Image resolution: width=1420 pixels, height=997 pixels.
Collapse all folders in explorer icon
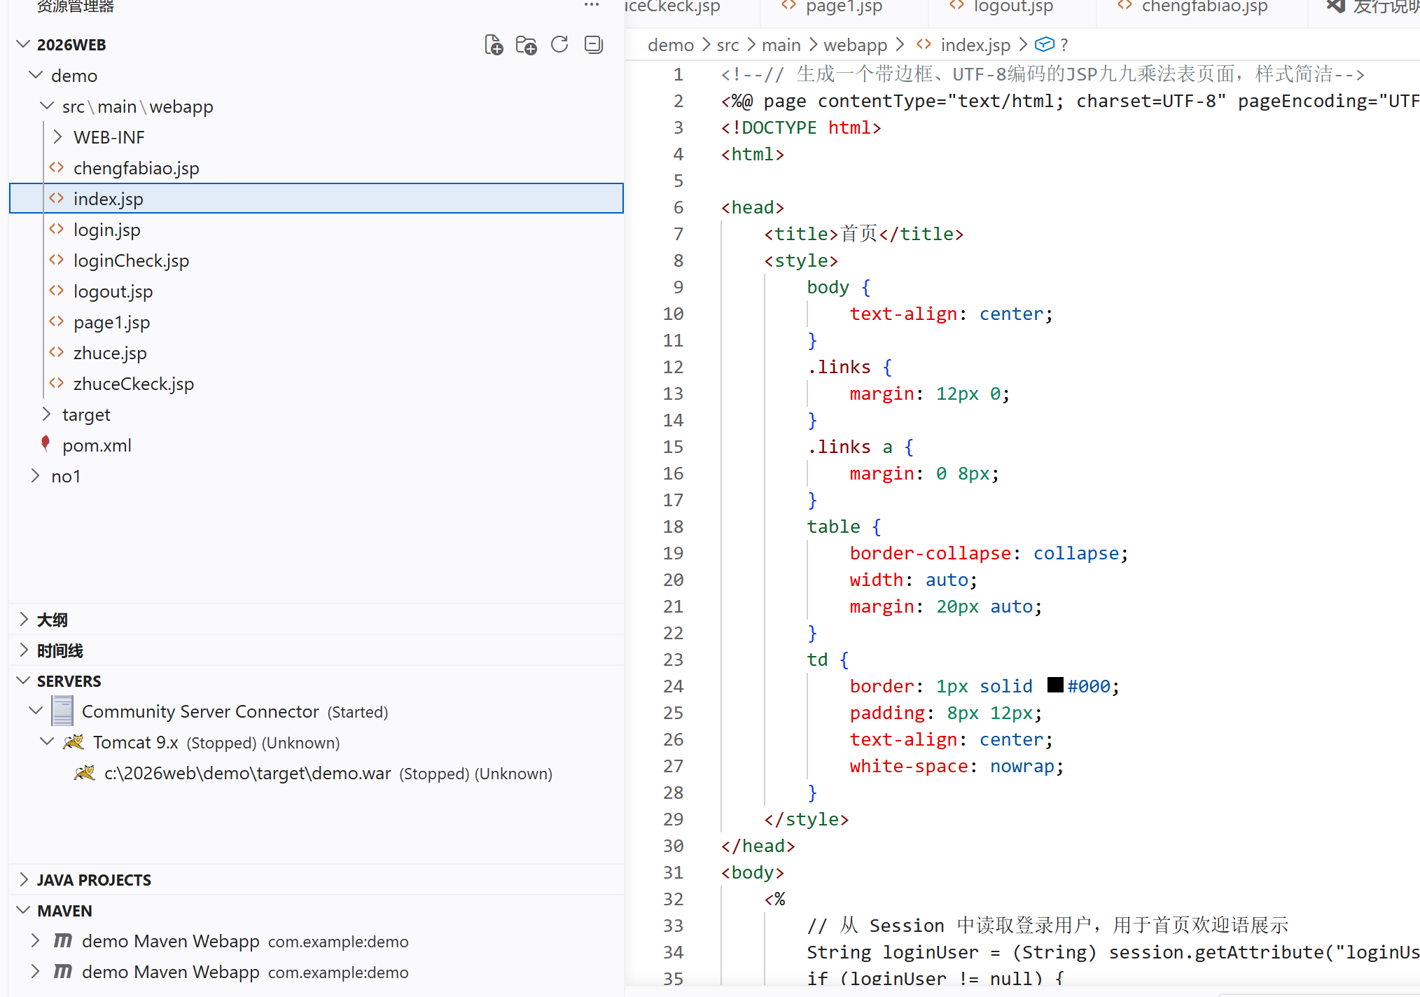594,45
